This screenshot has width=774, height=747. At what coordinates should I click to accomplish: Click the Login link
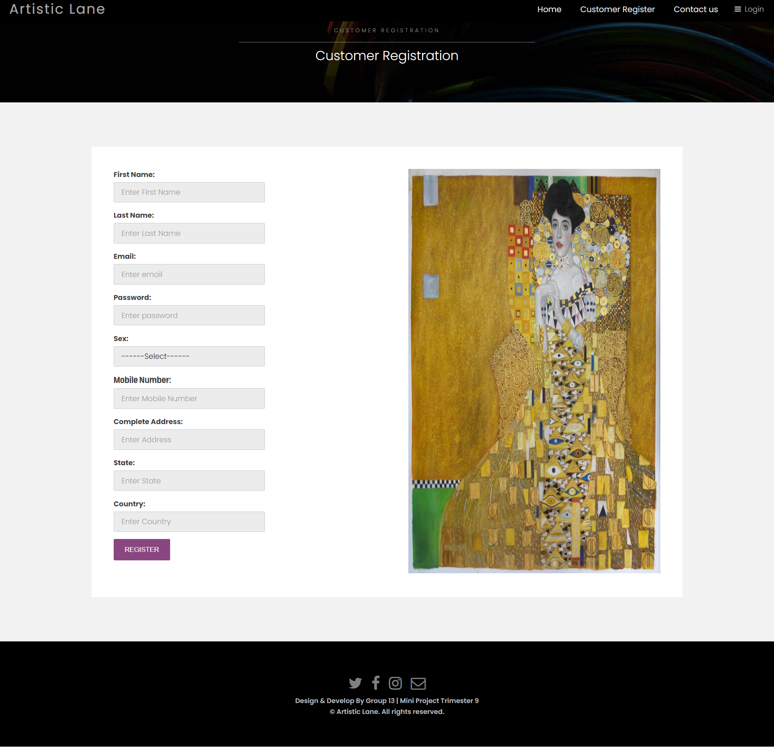(x=754, y=9)
